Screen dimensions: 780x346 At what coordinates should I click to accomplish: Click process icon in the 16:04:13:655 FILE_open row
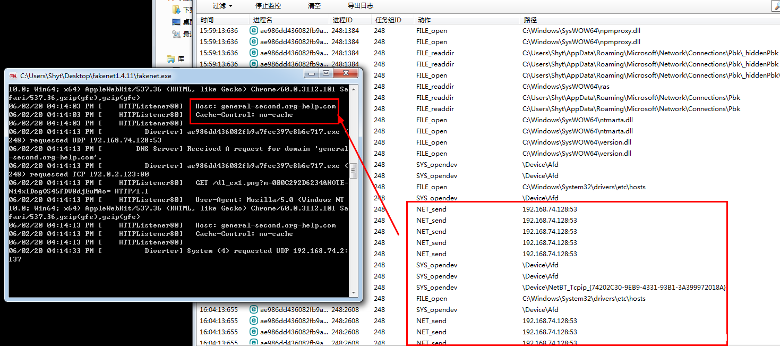point(254,299)
